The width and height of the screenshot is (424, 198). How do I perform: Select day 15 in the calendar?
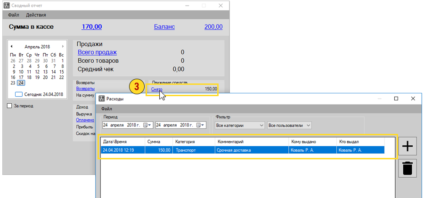point(61,72)
